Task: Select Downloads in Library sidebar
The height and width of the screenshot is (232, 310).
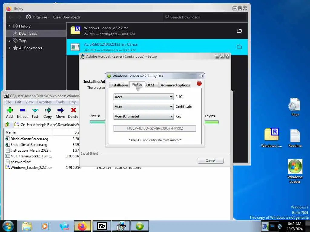Action: [36, 33]
